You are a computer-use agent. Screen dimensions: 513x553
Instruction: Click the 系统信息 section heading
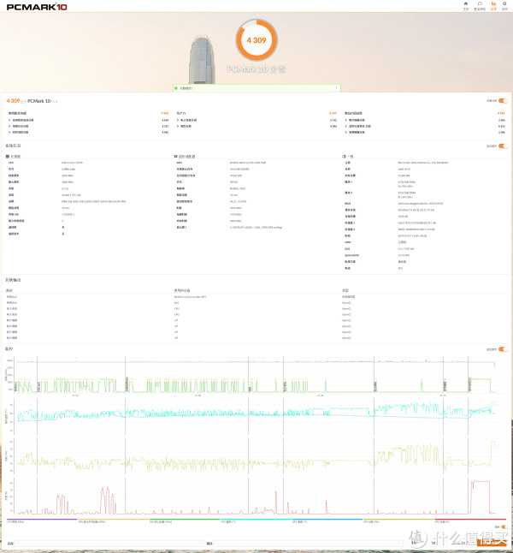13,146
